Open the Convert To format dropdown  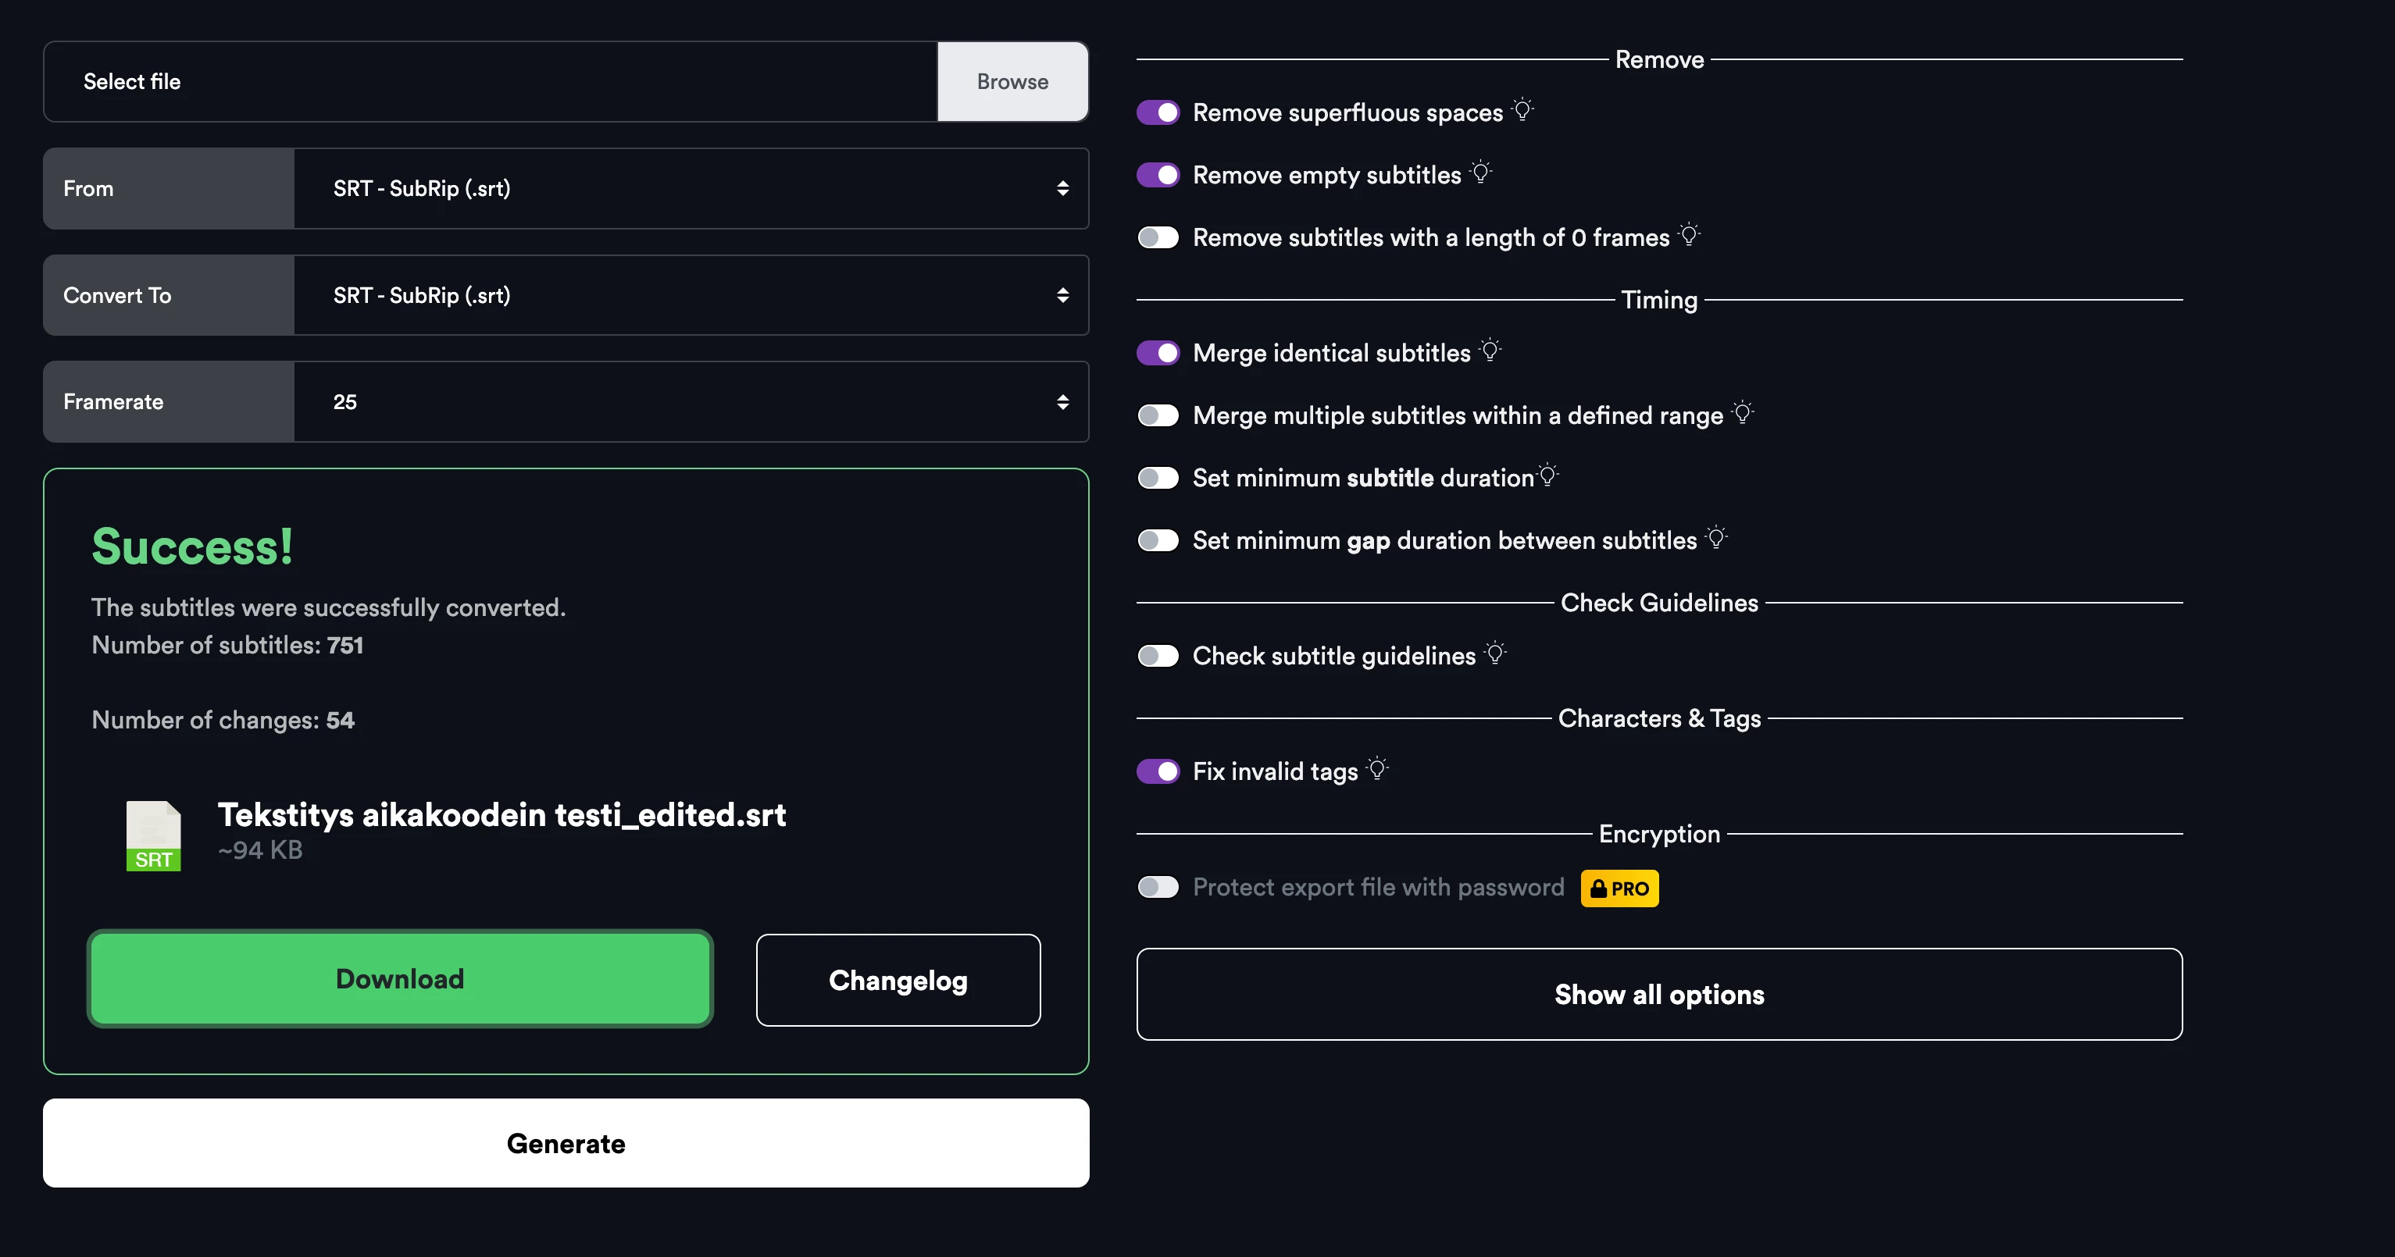691,295
